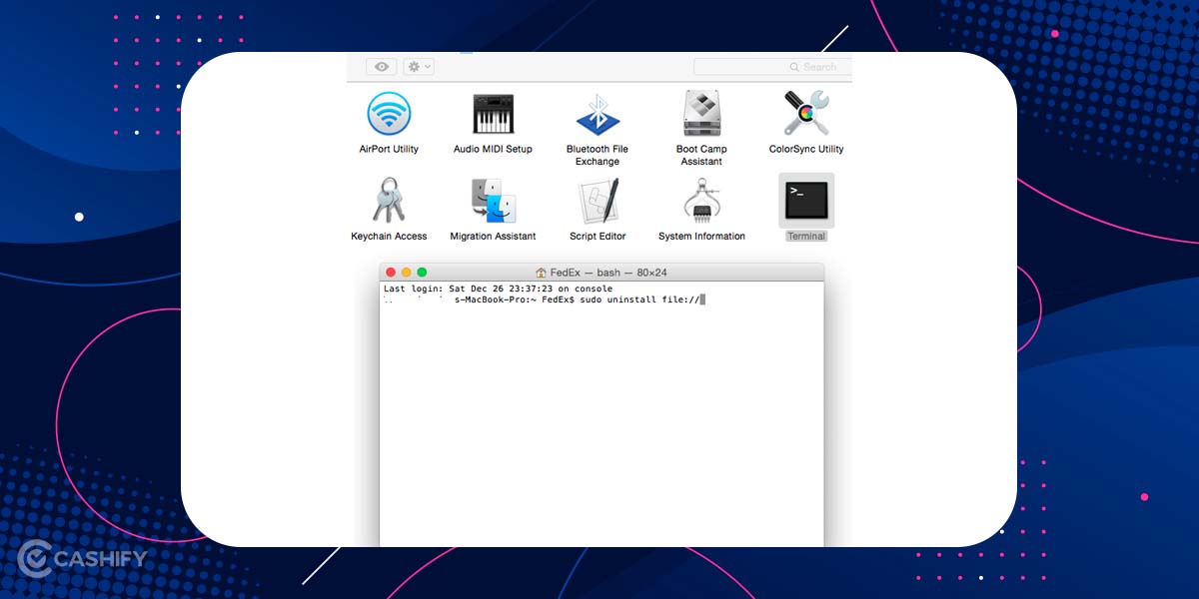Screen dimensions: 1199x599
Task: Launch Audio MIDI Setup
Action: coord(494,114)
